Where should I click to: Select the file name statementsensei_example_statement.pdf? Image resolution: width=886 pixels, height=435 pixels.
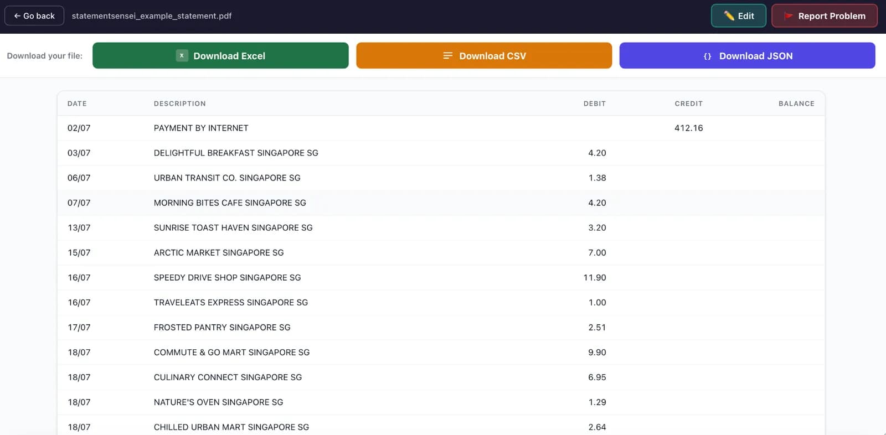[x=152, y=16]
